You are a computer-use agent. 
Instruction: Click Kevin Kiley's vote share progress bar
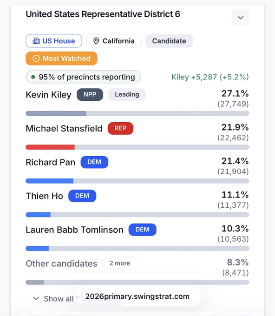(137, 113)
